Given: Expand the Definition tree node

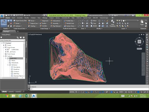Looking at the screenshot, I should (8, 65).
